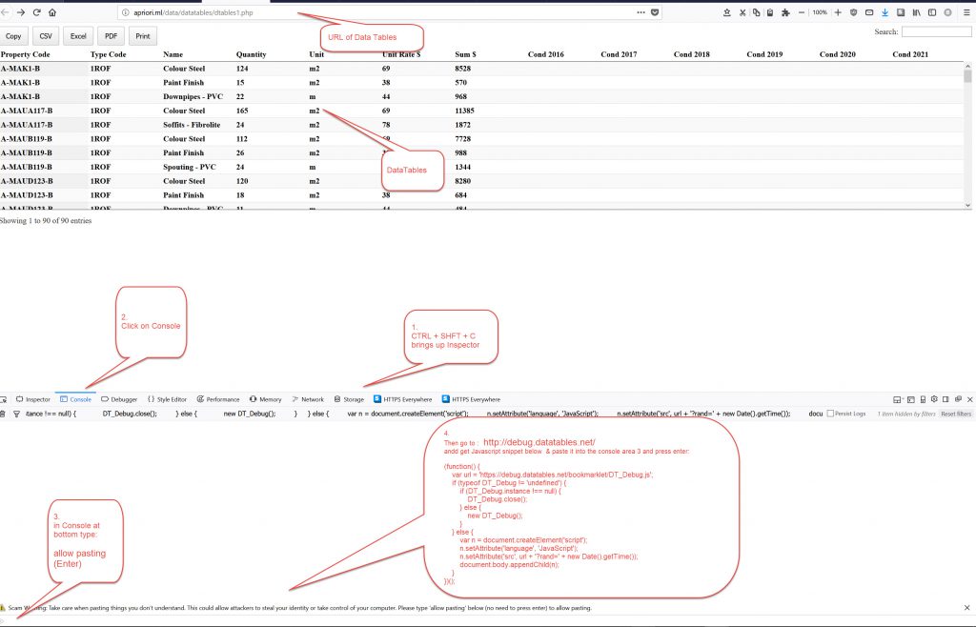Click the PDF export button
The width and height of the screenshot is (976, 627).
click(111, 36)
